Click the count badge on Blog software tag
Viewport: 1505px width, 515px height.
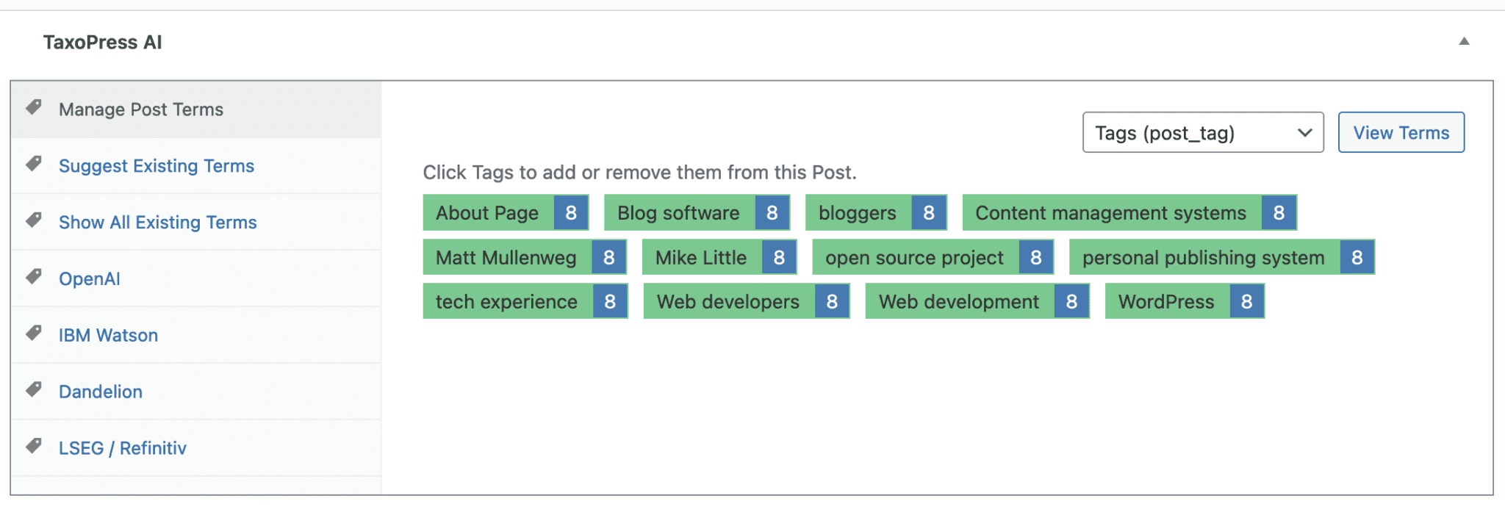click(772, 213)
